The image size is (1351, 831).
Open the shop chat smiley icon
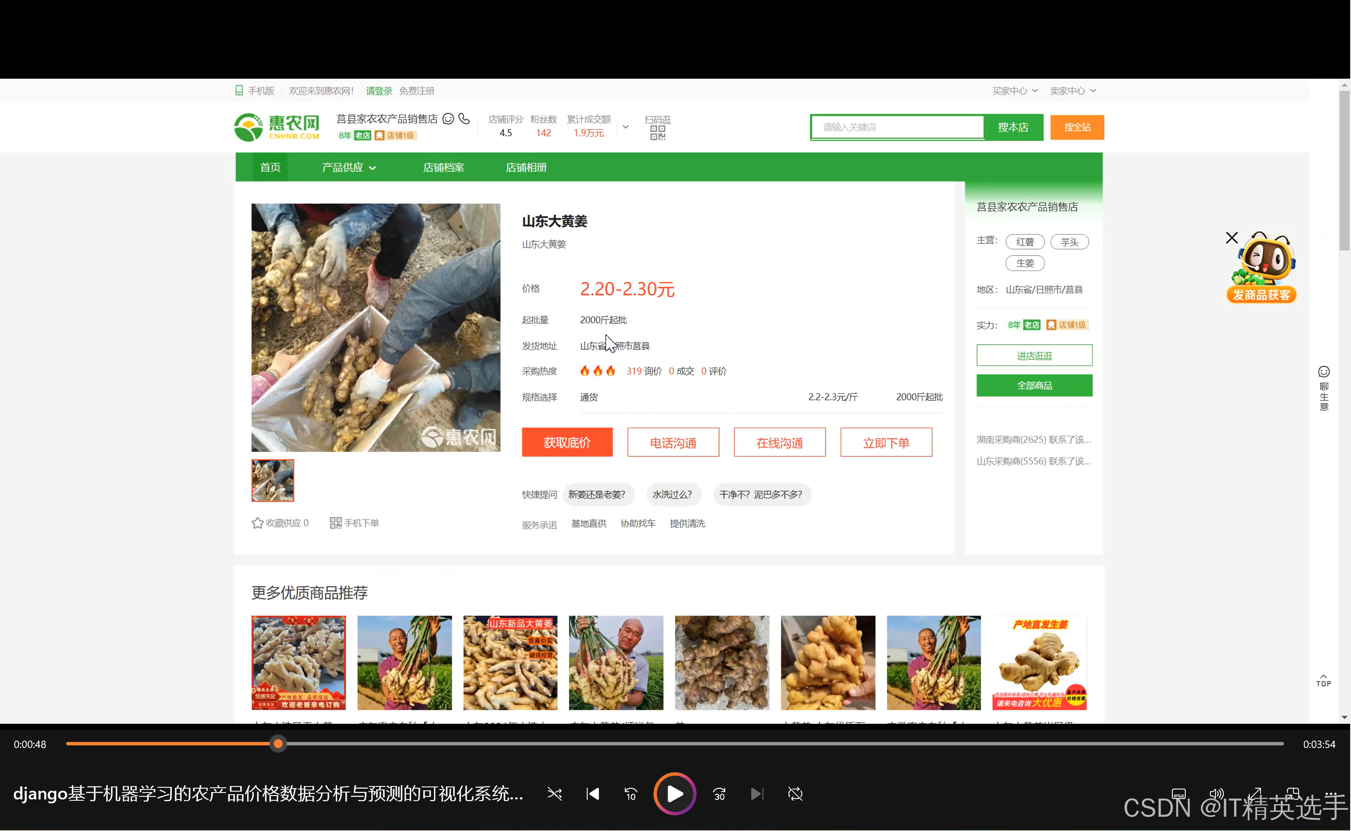pos(448,119)
